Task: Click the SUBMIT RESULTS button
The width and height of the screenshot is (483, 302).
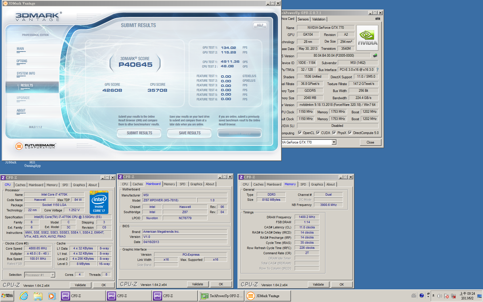Action: point(139,133)
